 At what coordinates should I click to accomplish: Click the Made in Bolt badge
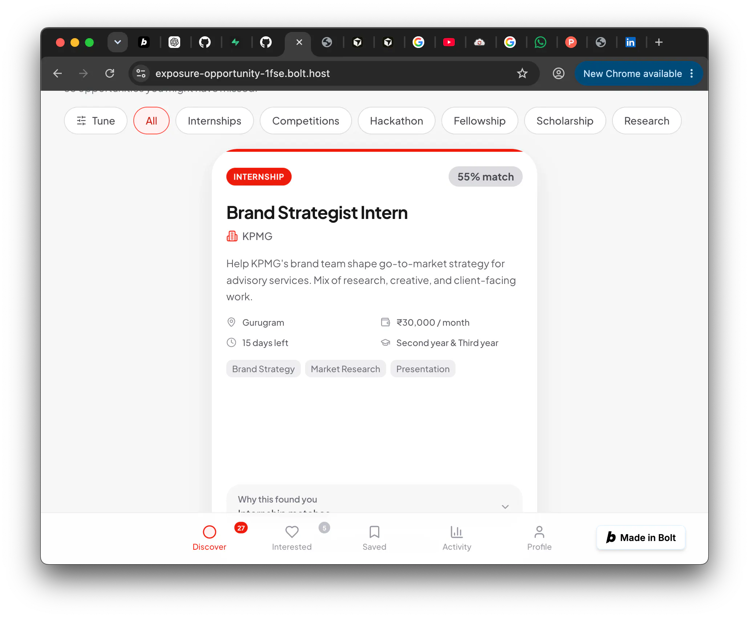pos(641,538)
